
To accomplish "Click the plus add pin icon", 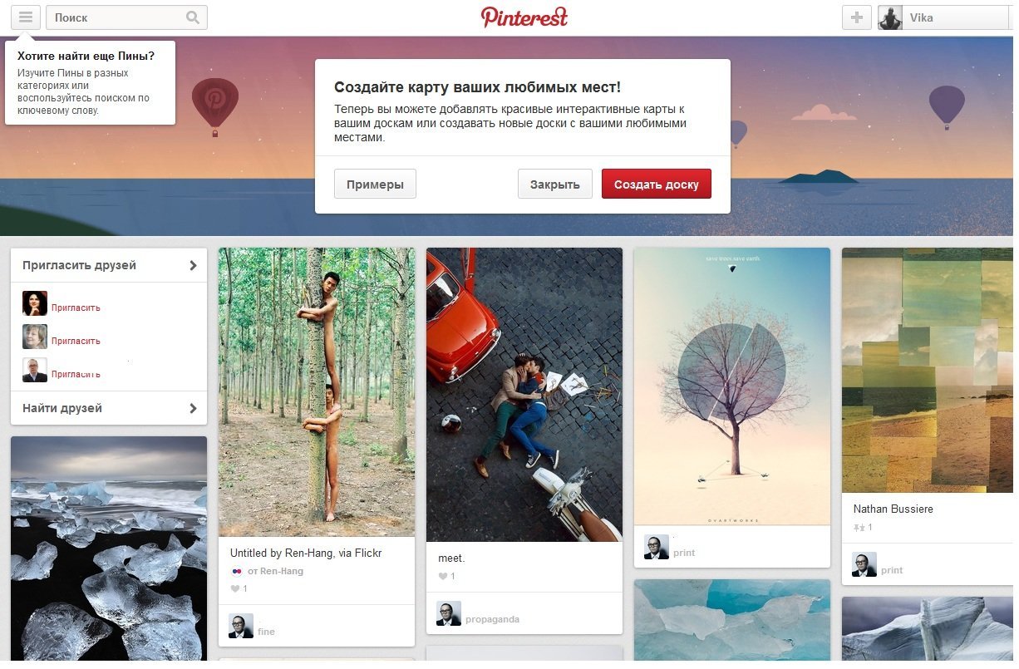I will pyautogui.click(x=856, y=17).
